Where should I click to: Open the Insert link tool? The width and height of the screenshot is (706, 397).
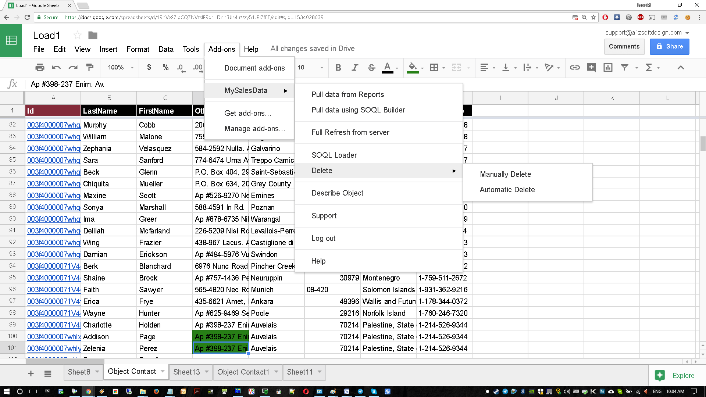(x=575, y=68)
